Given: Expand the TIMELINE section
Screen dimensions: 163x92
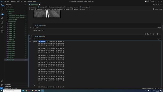Looking at the screenshot, I should 8,86.
